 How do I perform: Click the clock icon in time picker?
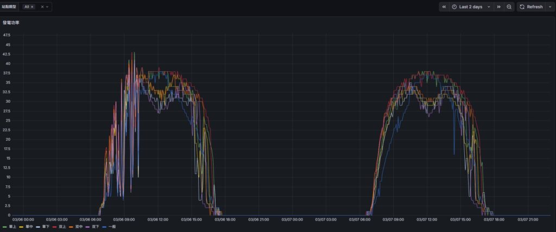[x=454, y=7]
